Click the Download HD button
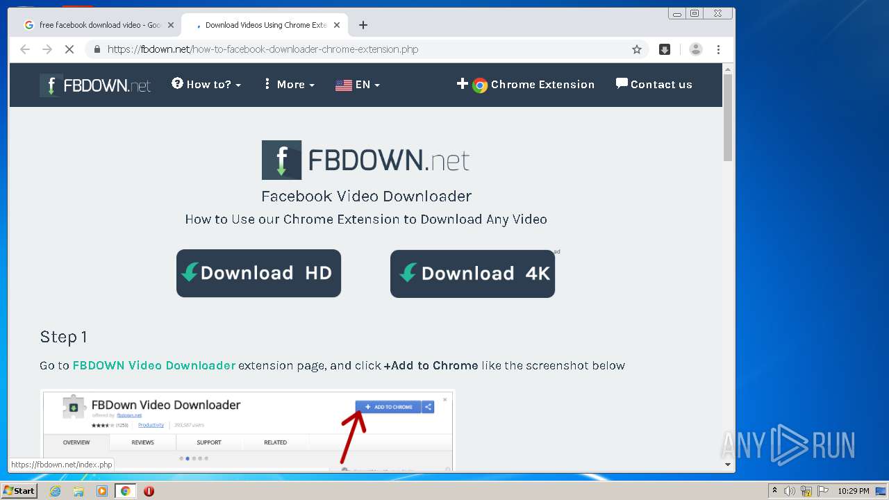Screen dimensions: 889x500 258,274
